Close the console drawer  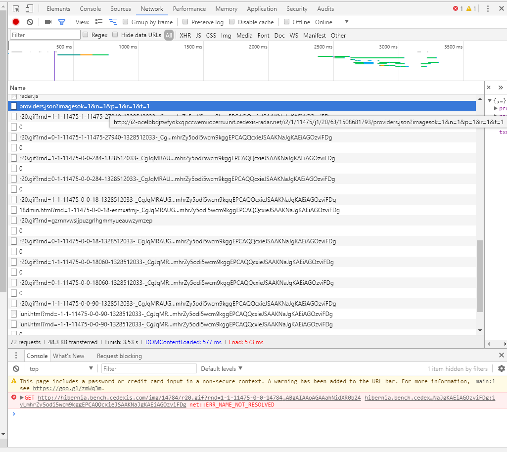(501, 356)
